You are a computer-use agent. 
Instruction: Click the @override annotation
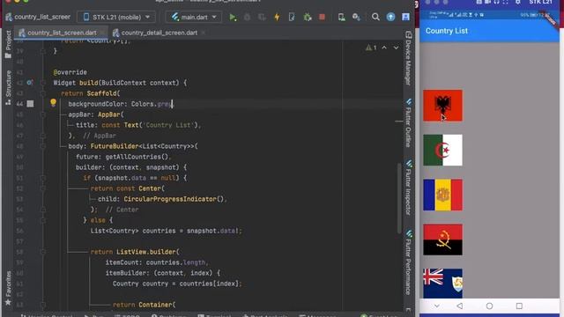coord(70,72)
